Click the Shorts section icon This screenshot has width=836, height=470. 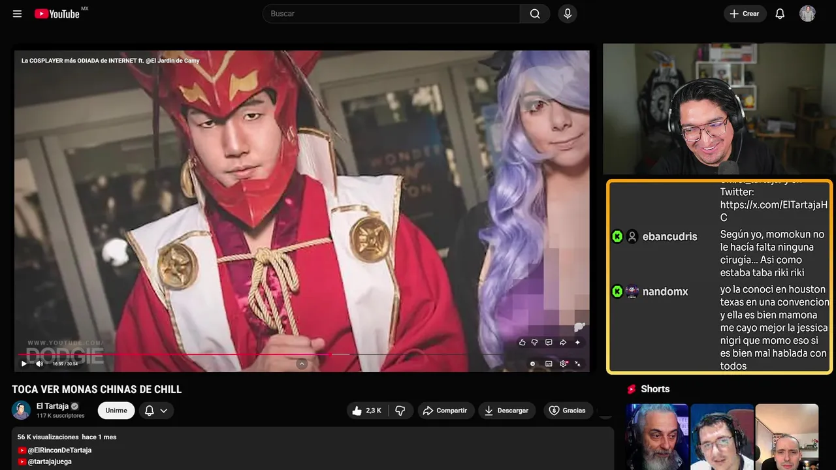point(632,389)
